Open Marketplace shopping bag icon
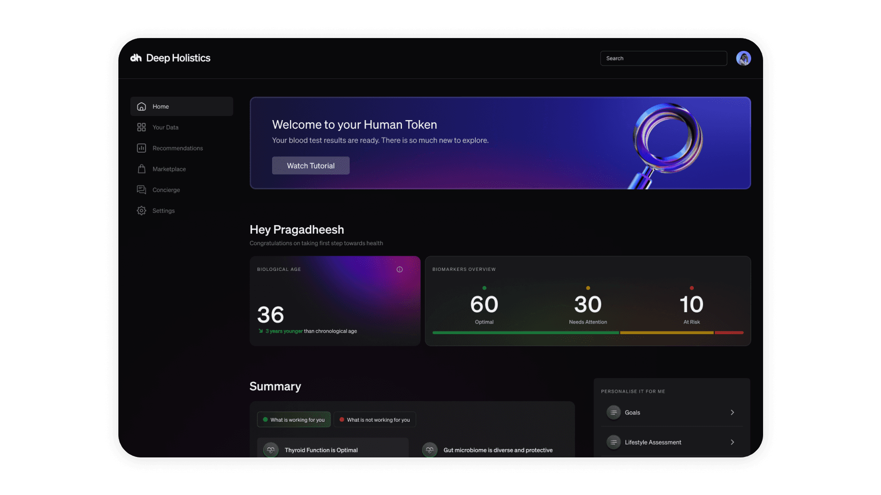881x495 pixels. [141, 169]
